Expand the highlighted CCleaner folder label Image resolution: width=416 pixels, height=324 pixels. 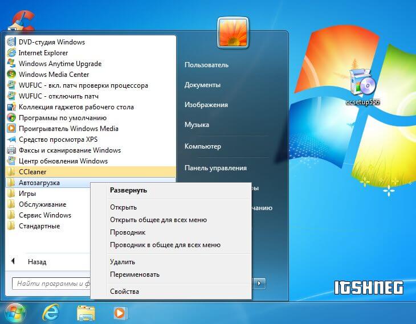(32, 172)
